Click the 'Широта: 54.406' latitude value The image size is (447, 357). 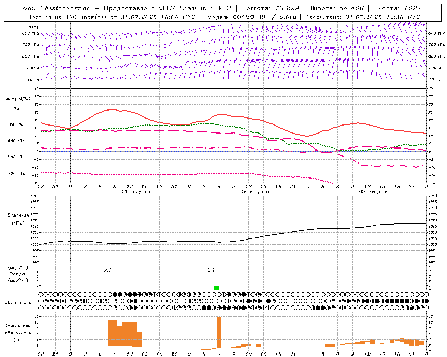[336, 8]
